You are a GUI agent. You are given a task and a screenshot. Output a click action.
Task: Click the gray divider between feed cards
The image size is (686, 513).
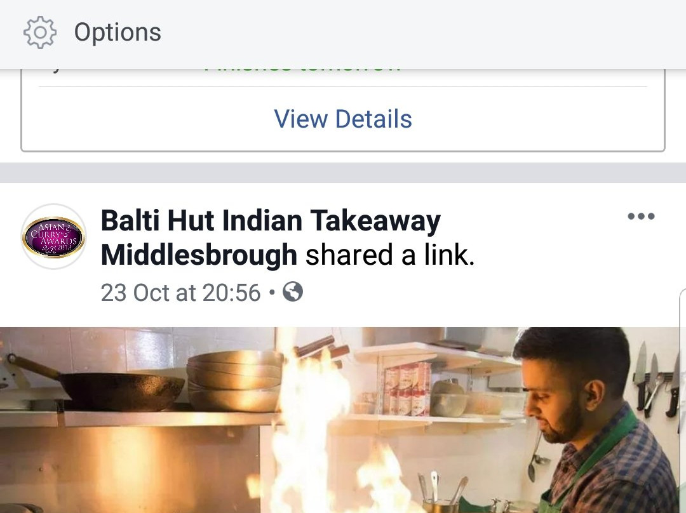(343, 172)
